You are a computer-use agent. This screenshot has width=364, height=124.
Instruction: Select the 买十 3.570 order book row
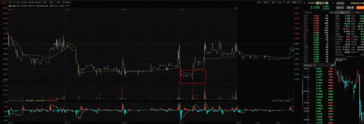[x=319, y=61]
